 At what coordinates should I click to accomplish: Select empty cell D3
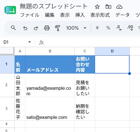112,109
